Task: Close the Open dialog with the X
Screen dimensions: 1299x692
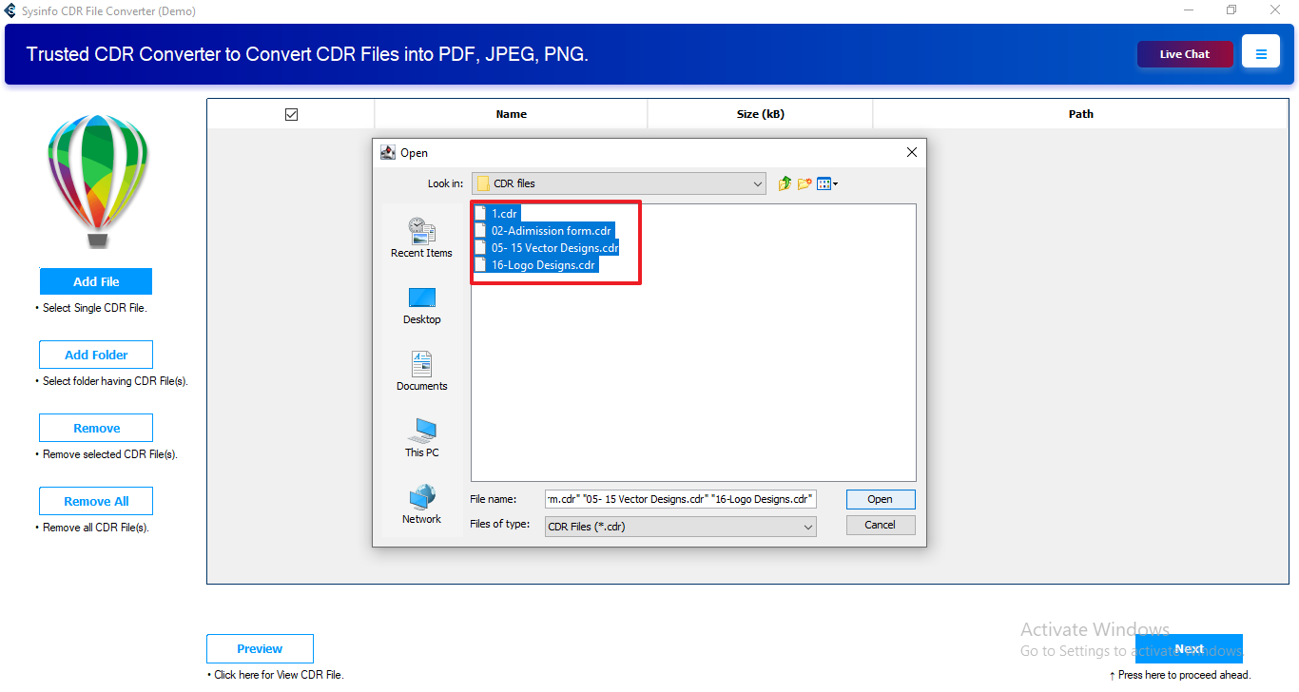Action: [x=911, y=152]
